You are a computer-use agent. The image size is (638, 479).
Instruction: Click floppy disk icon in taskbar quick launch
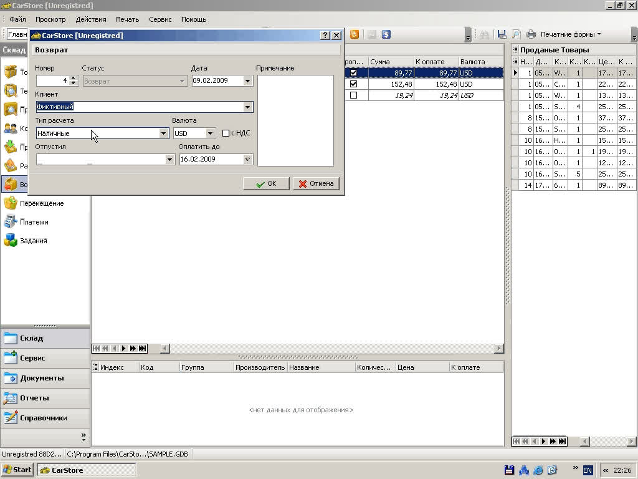(x=509, y=470)
